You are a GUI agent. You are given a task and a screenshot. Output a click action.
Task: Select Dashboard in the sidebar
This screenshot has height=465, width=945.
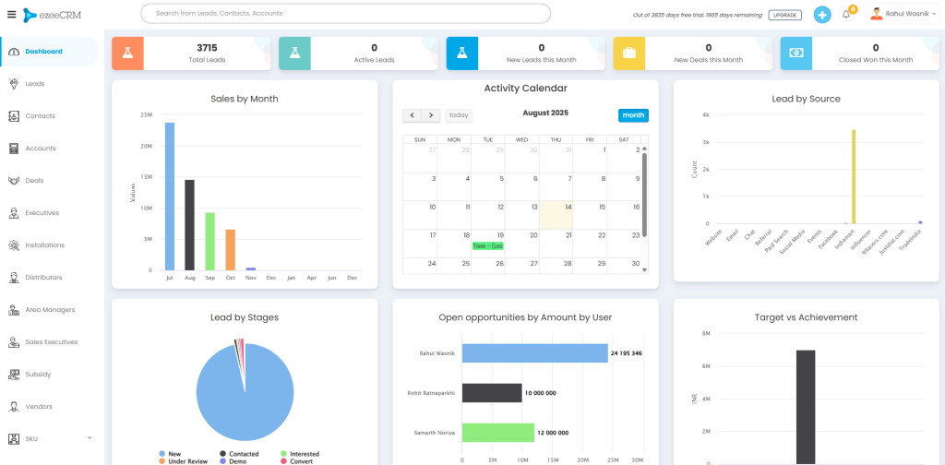pyautogui.click(x=43, y=52)
